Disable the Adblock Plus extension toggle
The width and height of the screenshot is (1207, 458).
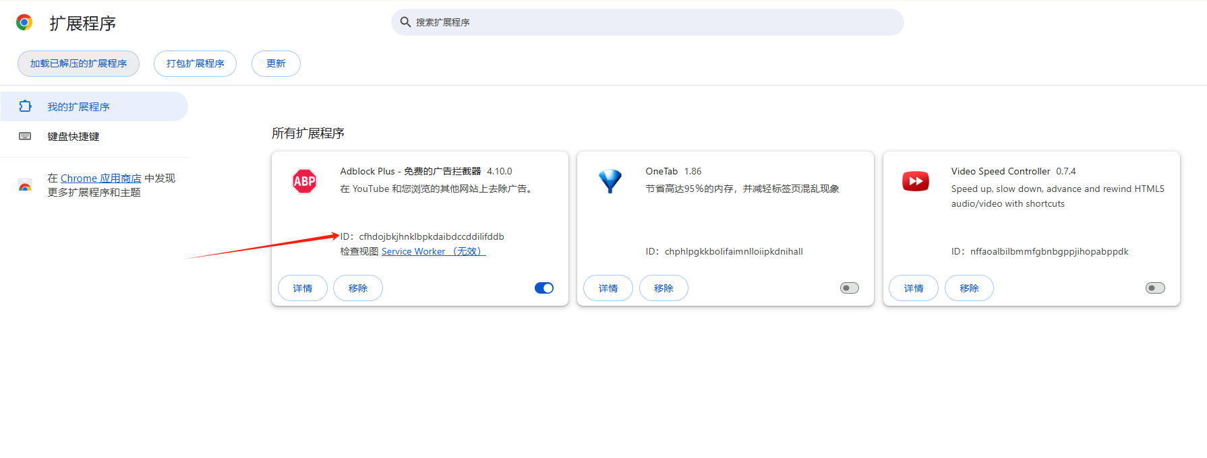pyautogui.click(x=544, y=288)
